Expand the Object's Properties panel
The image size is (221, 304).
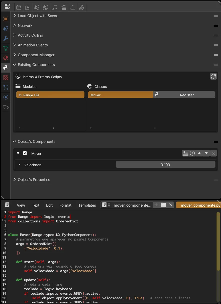pyautogui.click(x=15, y=179)
